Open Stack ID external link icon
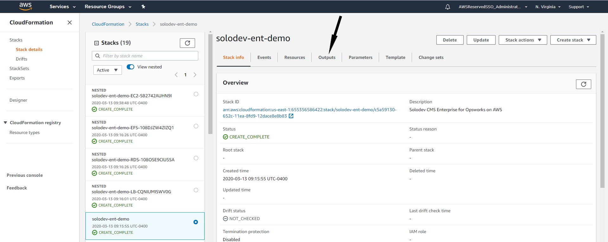Viewport: 608px width, 242px height. coord(291,116)
